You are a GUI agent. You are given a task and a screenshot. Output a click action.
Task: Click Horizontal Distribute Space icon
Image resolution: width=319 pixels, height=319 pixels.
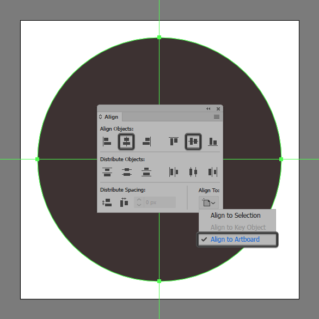coord(124,202)
